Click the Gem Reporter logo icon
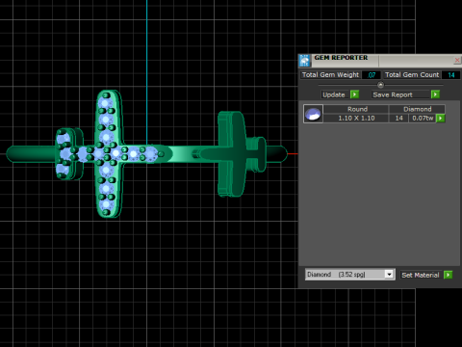462x347 pixels. 304,61
